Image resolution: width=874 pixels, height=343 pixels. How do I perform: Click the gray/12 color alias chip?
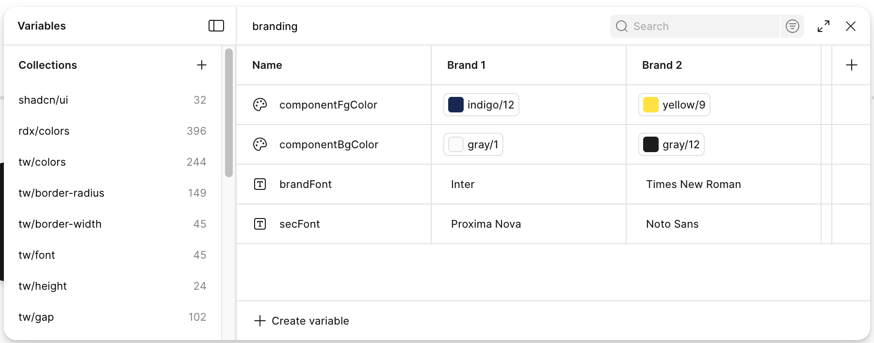coord(671,144)
